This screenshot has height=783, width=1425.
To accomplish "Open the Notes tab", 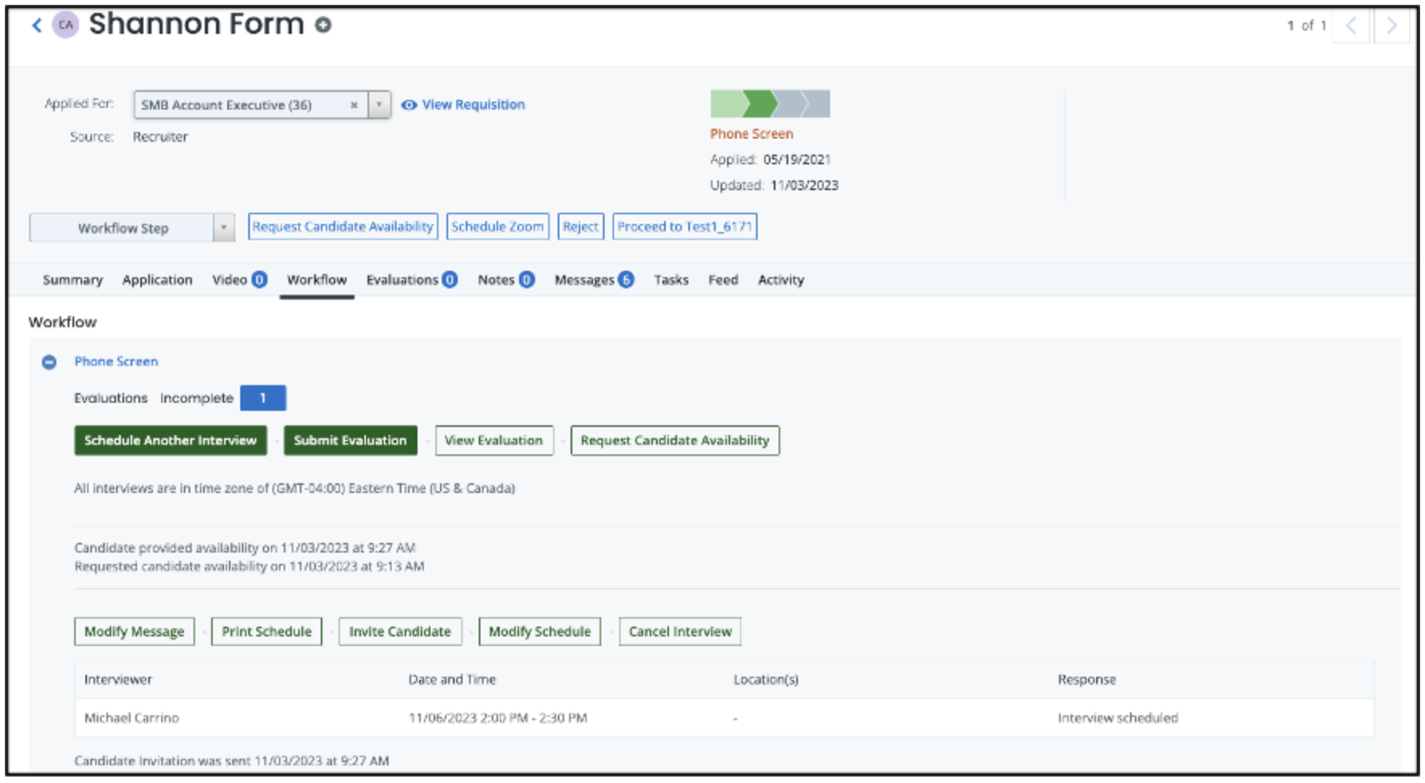I will tap(505, 280).
